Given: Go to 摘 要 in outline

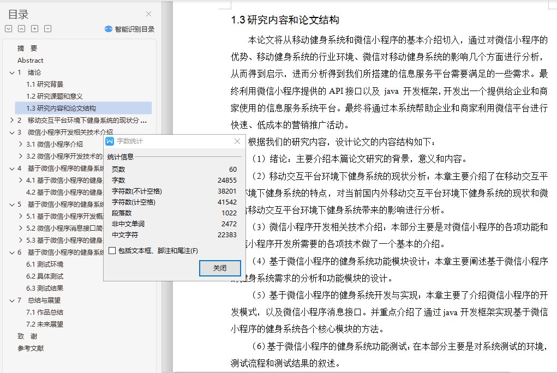Looking at the screenshot, I should [27, 49].
